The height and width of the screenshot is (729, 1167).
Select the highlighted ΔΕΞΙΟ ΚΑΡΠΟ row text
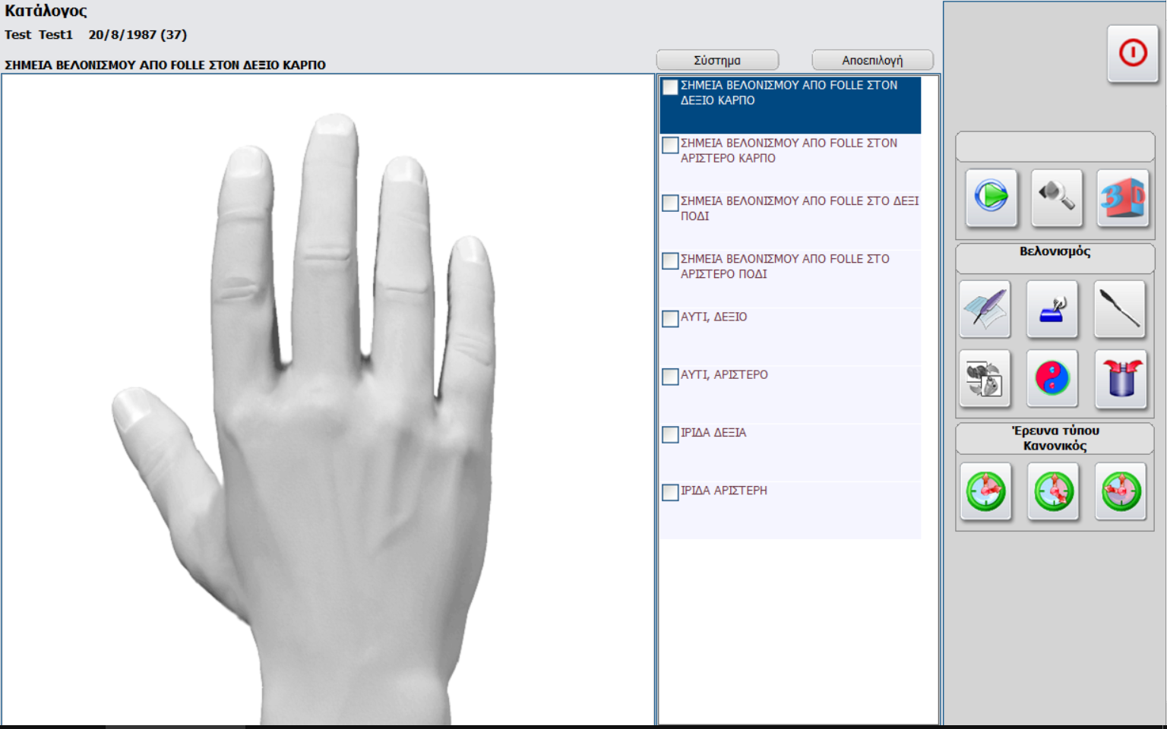coord(789,93)
